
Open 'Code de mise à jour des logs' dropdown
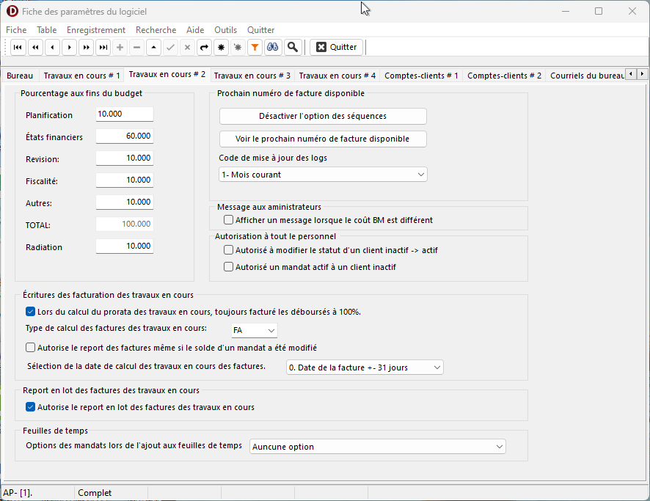323,175
